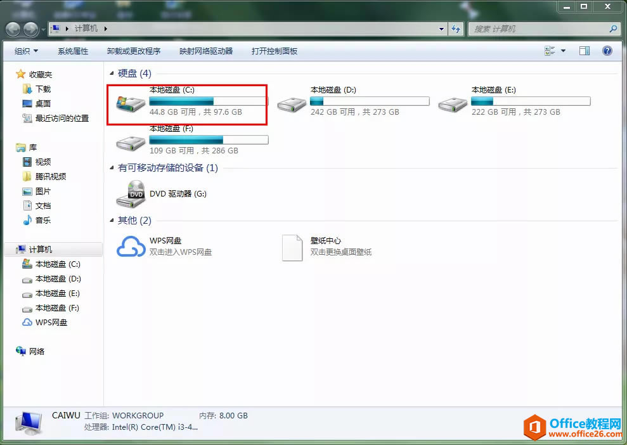Click the D: drive usage bar

370,101
